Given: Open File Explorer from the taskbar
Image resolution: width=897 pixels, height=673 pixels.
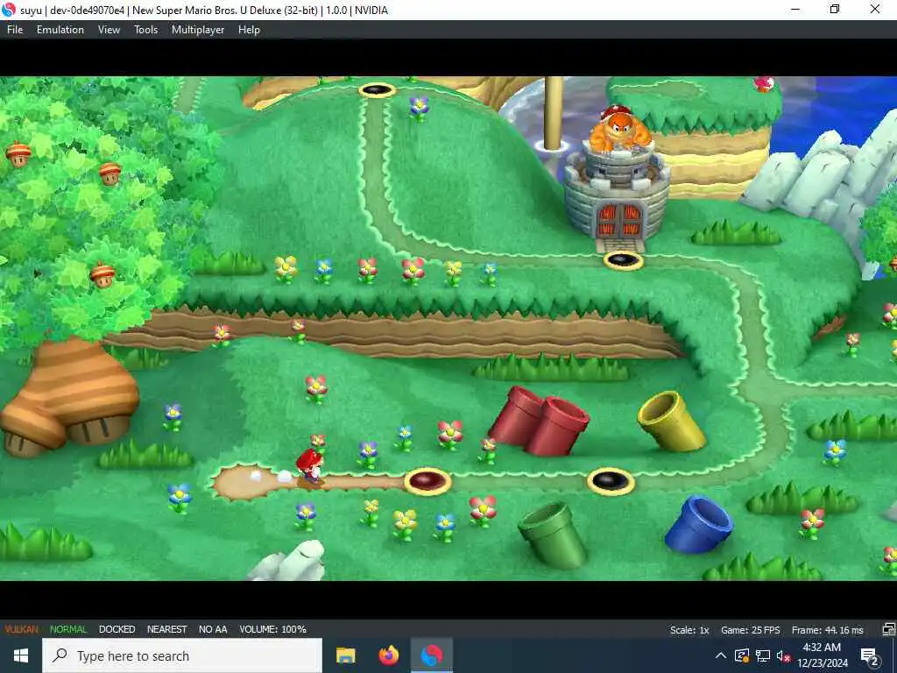Looking at the screenshot, I should 345,655.
